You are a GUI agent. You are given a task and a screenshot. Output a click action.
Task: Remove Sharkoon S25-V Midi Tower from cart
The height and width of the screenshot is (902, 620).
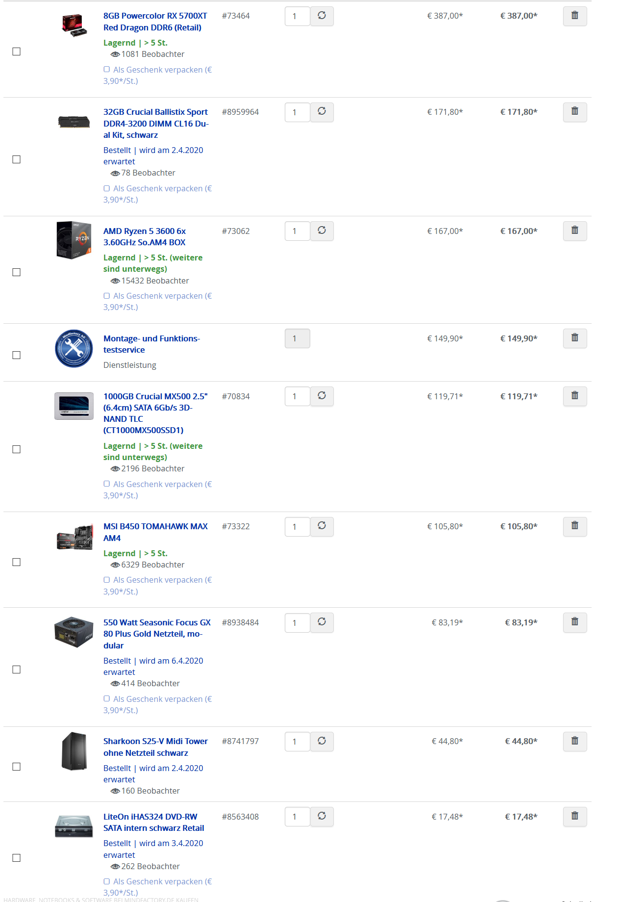(x=575, y=742)
